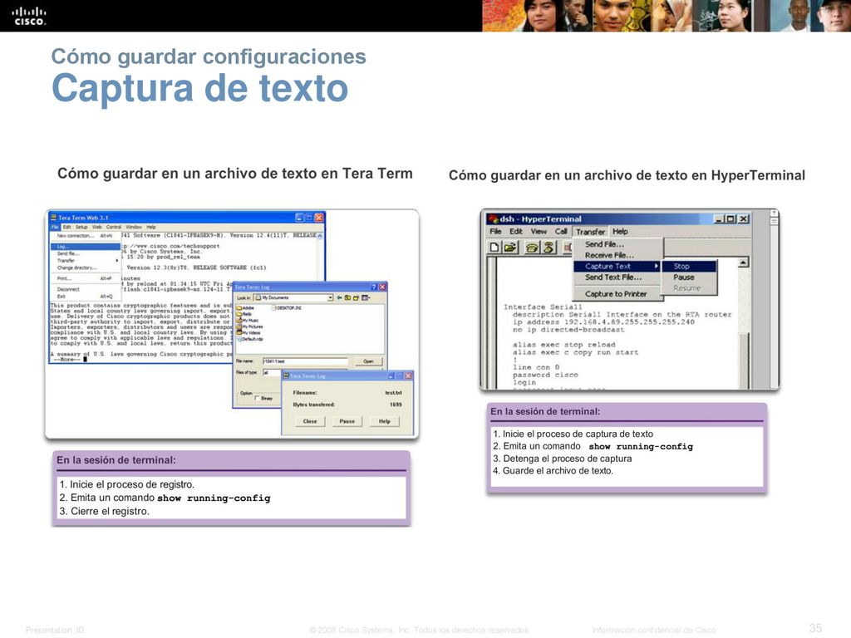Click the Tera Term Web 3.1 title bar icon
Screen dimensions: 851x638
click(x=54, y=218)
